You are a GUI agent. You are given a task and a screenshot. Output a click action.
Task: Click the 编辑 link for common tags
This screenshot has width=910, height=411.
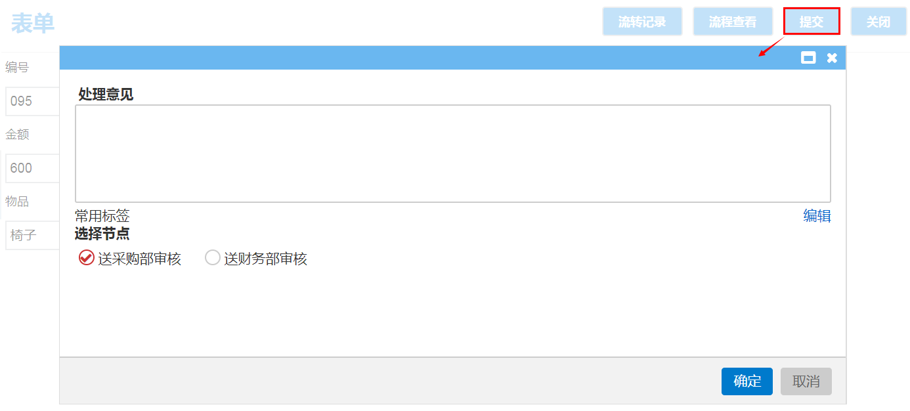pyautogui.click(x=817, y=216)
